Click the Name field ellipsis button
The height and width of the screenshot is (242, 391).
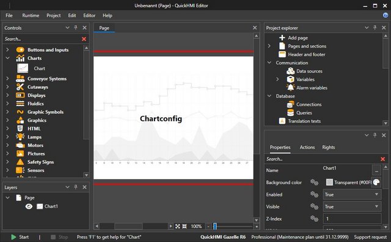tap(376, 170)
